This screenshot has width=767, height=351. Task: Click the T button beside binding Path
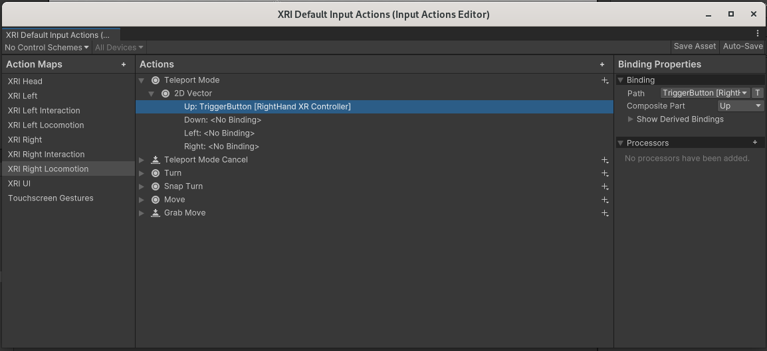click(758, 93)
